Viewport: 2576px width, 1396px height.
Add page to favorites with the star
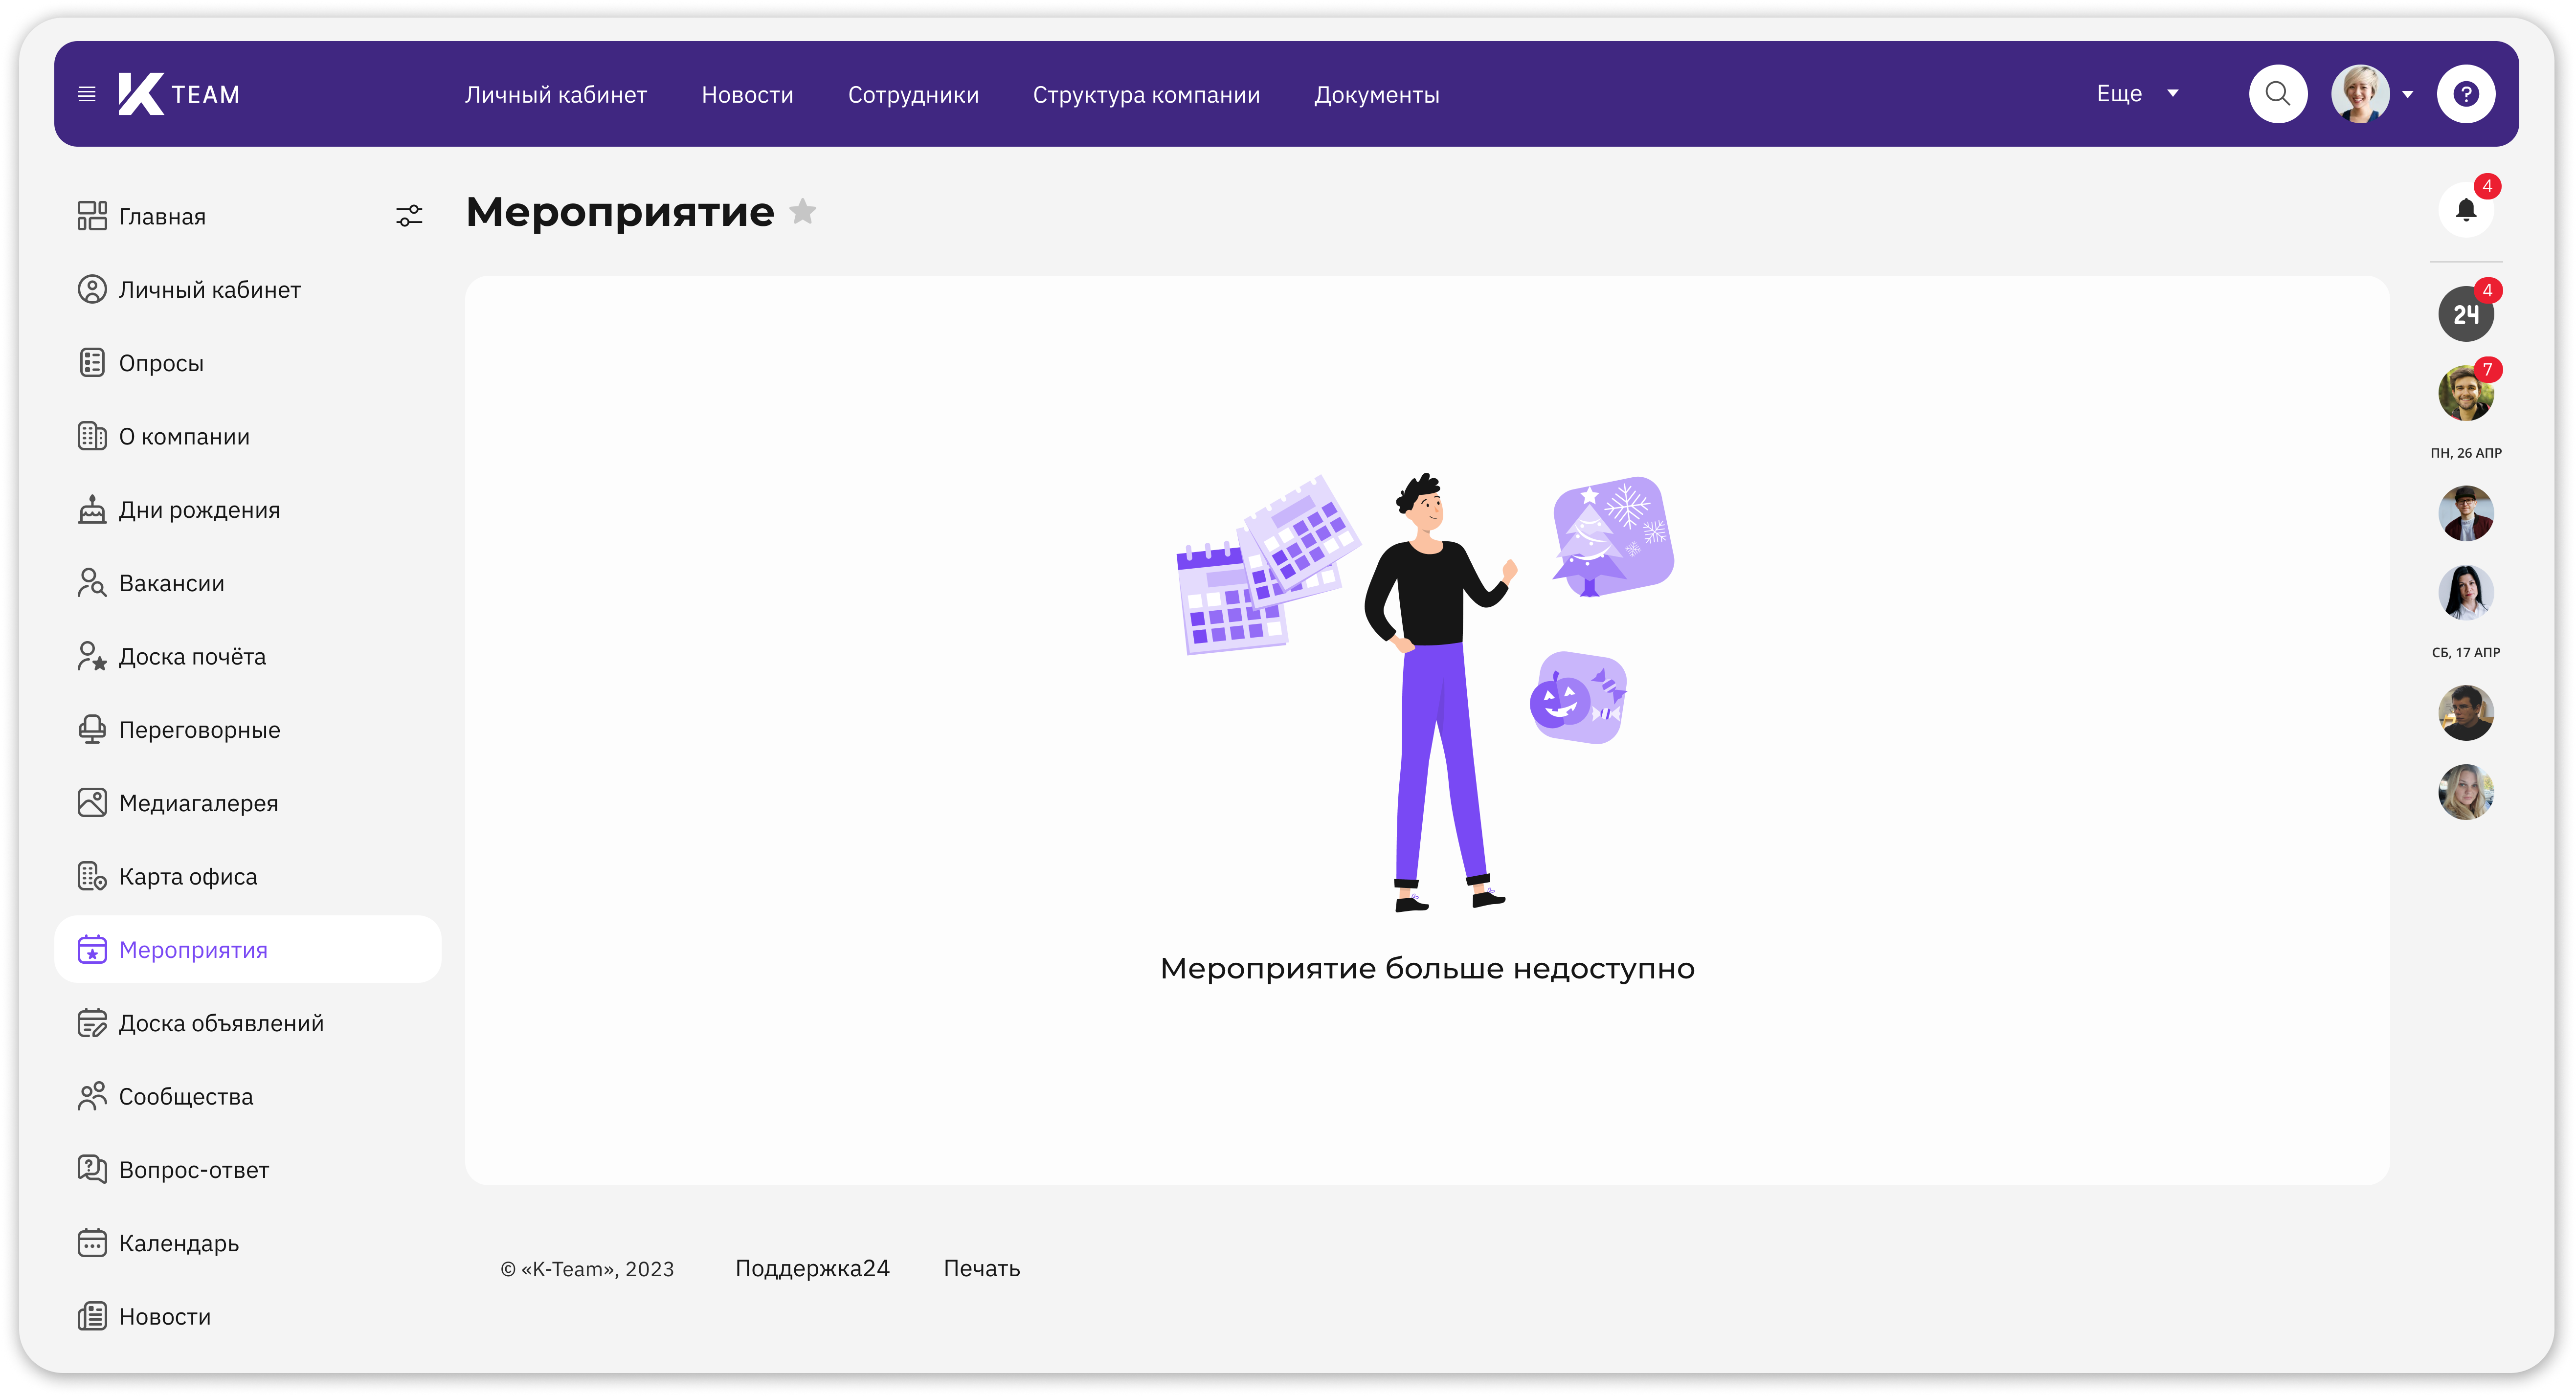pos(802,211)
